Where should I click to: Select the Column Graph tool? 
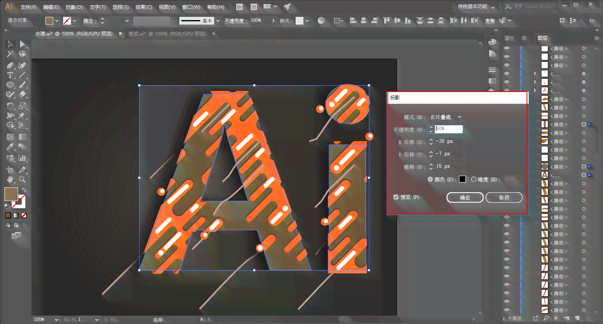point(23,158)
